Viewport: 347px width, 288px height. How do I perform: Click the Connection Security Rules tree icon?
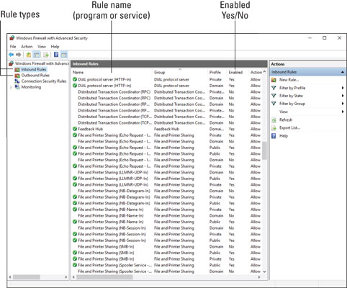coord(17,81)
